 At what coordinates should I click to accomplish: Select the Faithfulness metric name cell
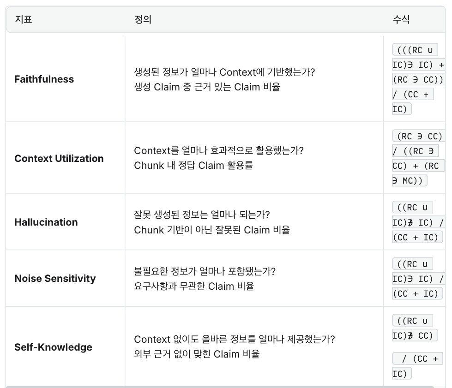[x=44, y=79]
